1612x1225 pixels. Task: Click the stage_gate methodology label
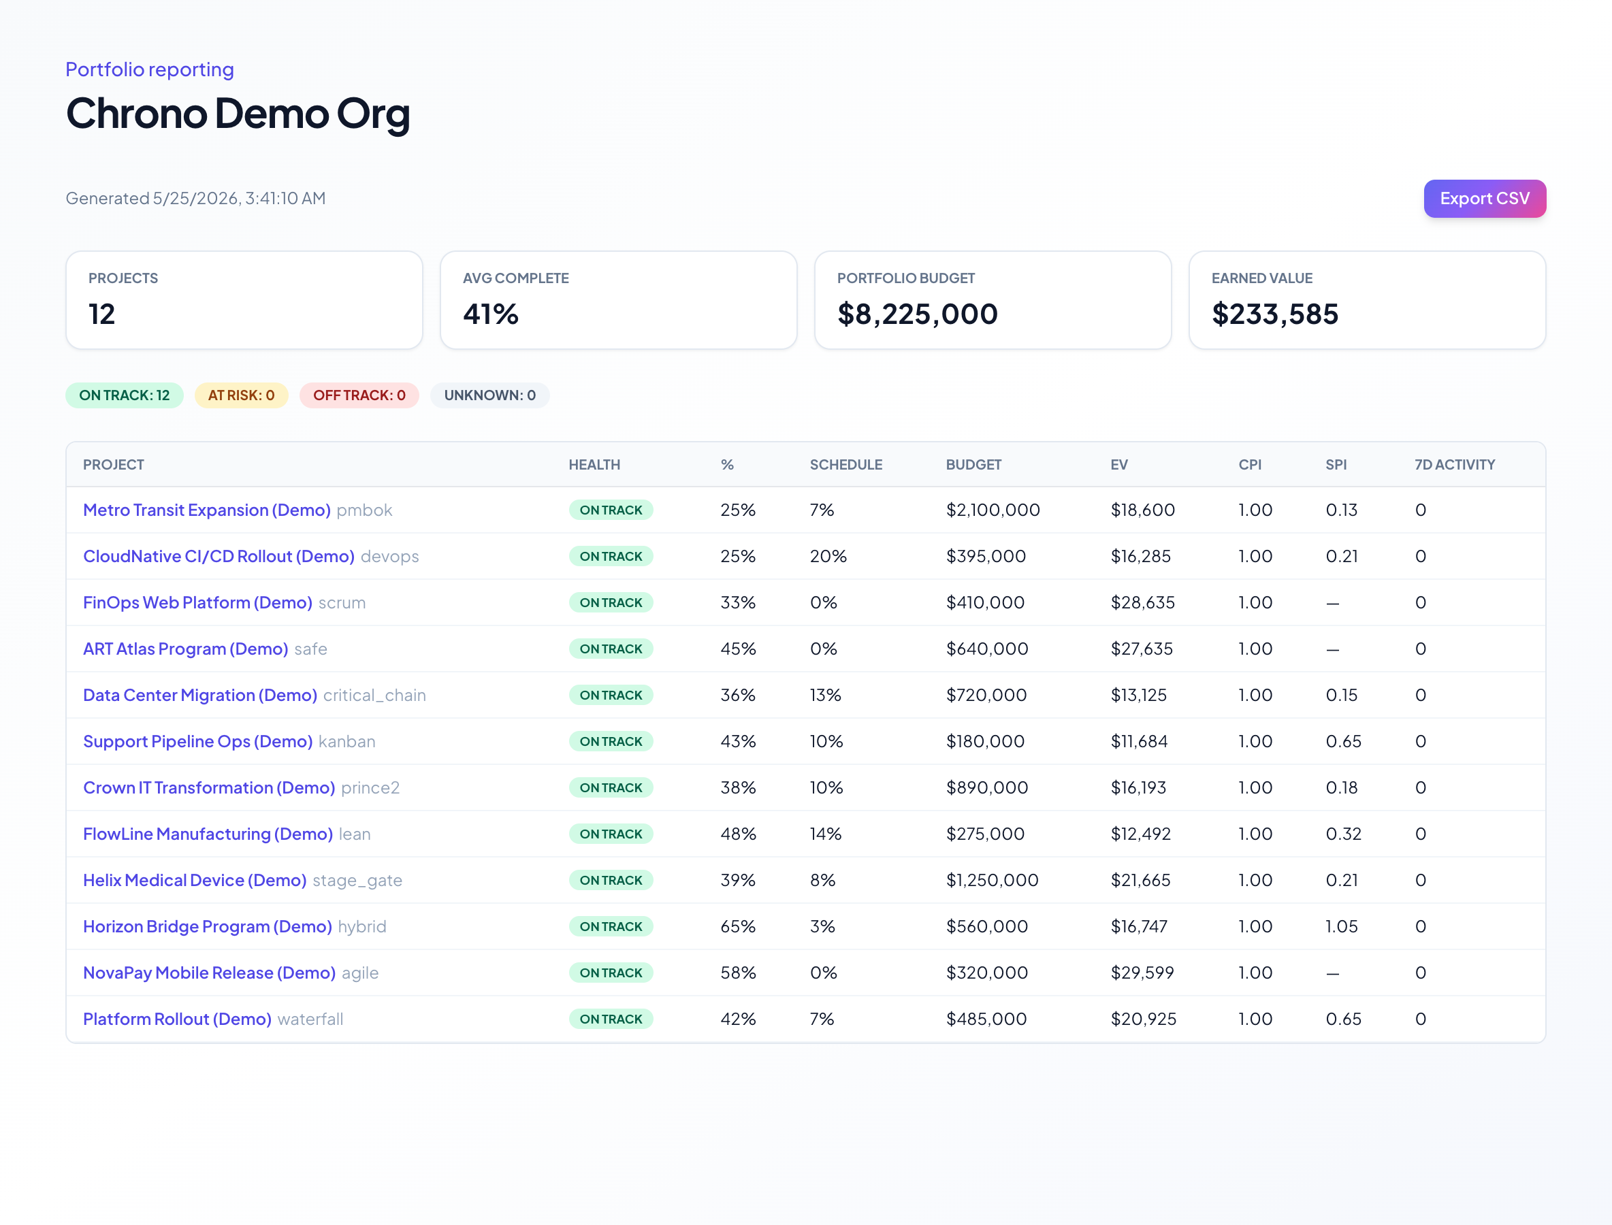[357, 880]
